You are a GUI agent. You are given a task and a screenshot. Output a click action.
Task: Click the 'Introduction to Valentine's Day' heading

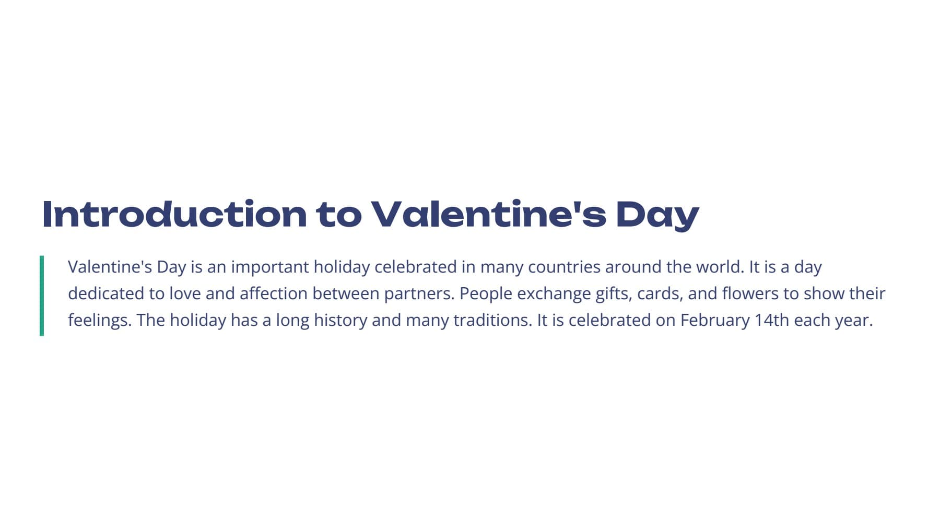tap(370, 214)
